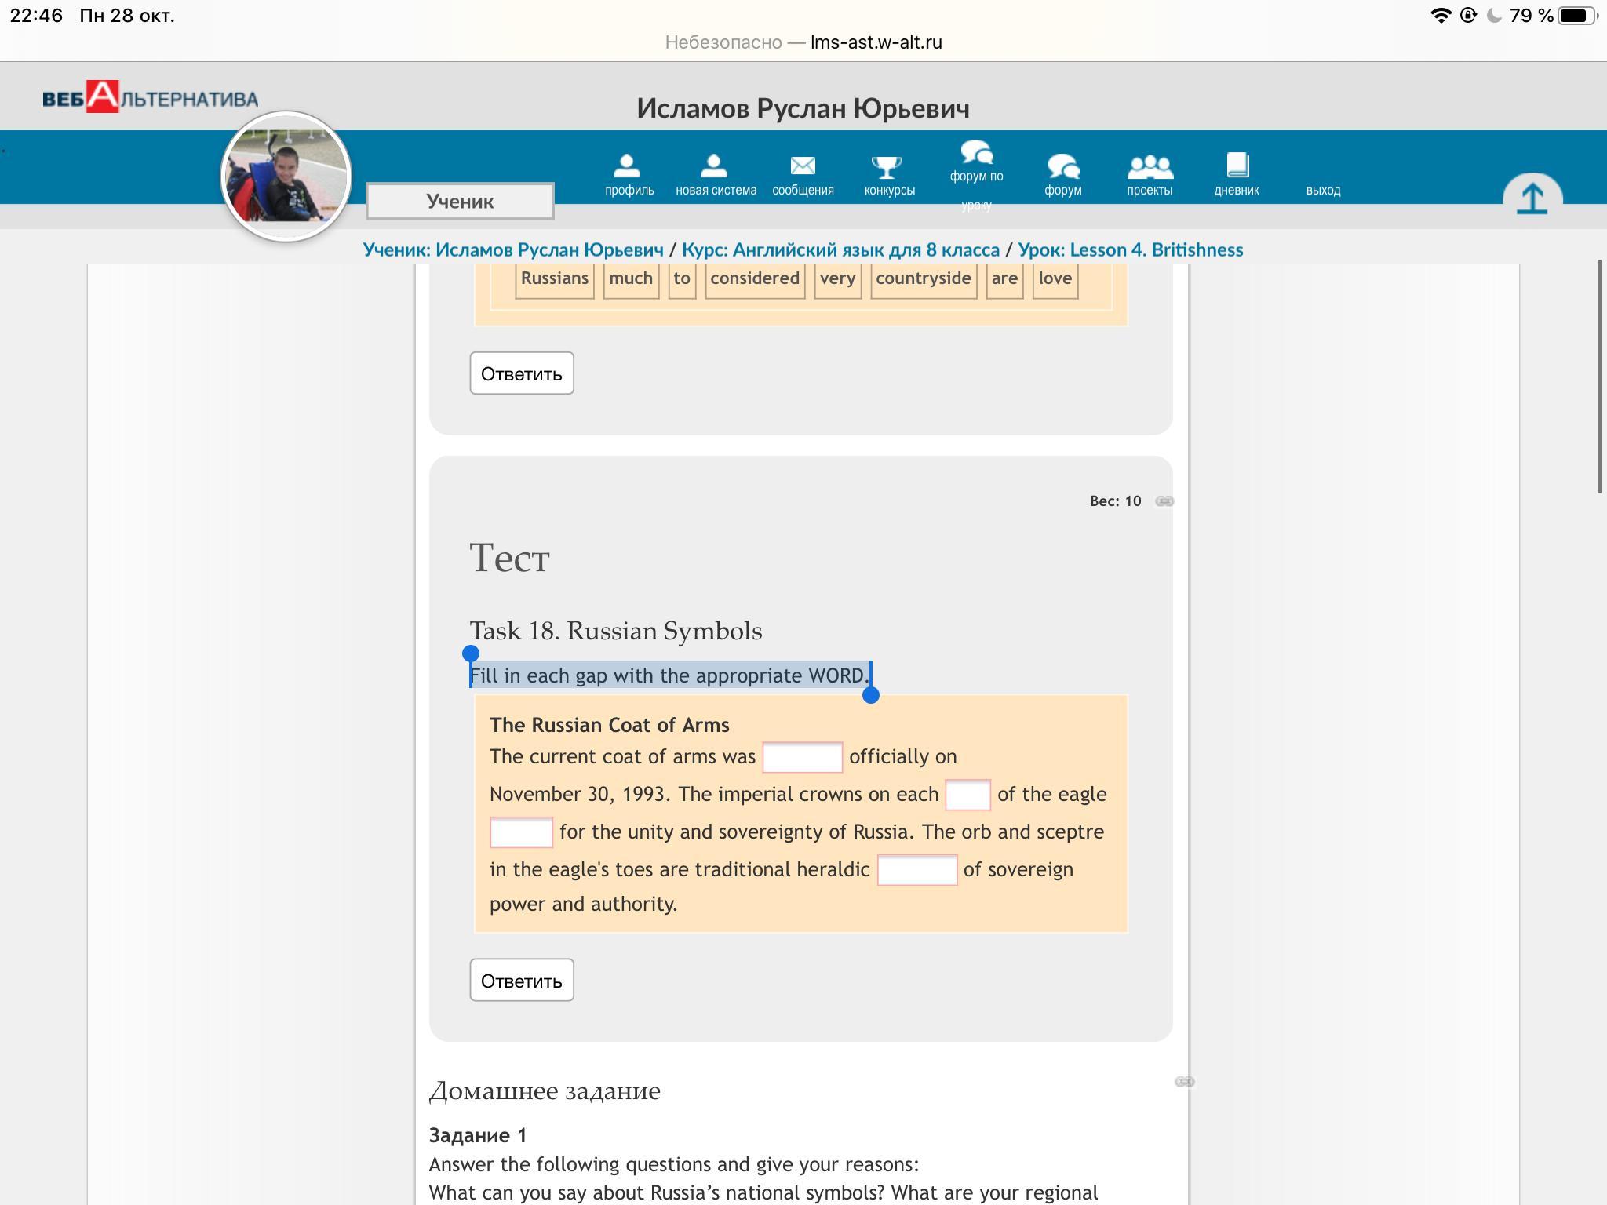Tap the start selection handle

[x=471, y=653]
